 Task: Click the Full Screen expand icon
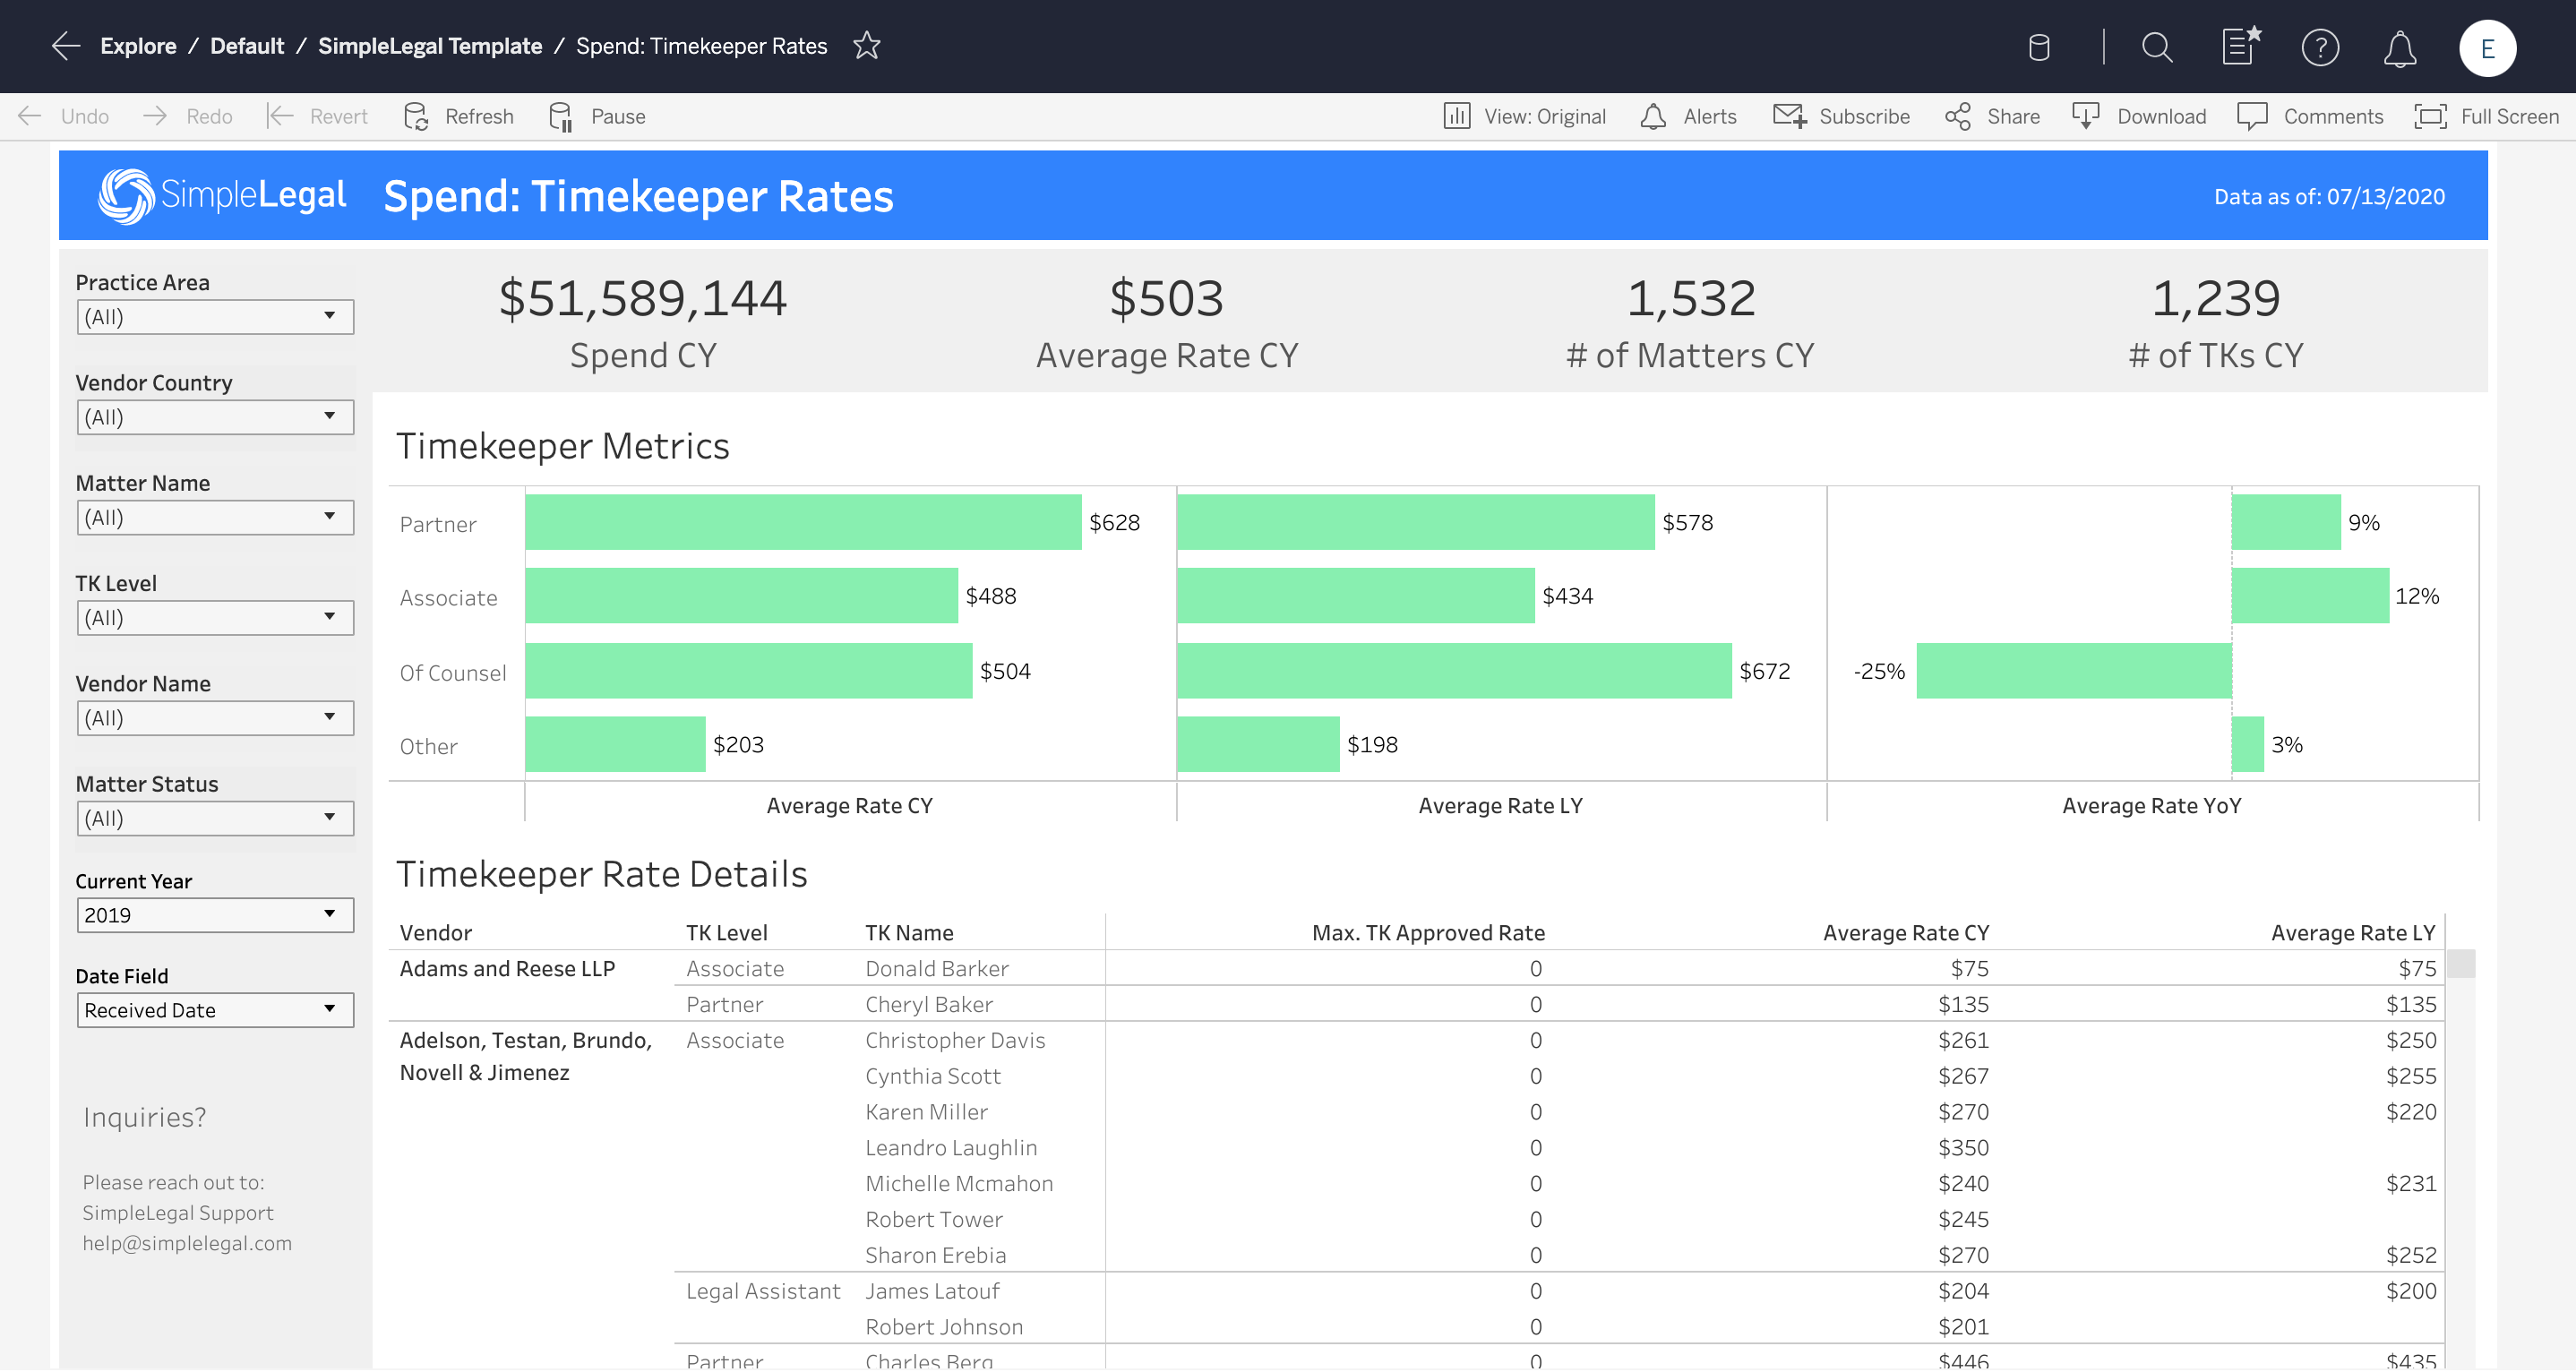tap(2428, 116)
